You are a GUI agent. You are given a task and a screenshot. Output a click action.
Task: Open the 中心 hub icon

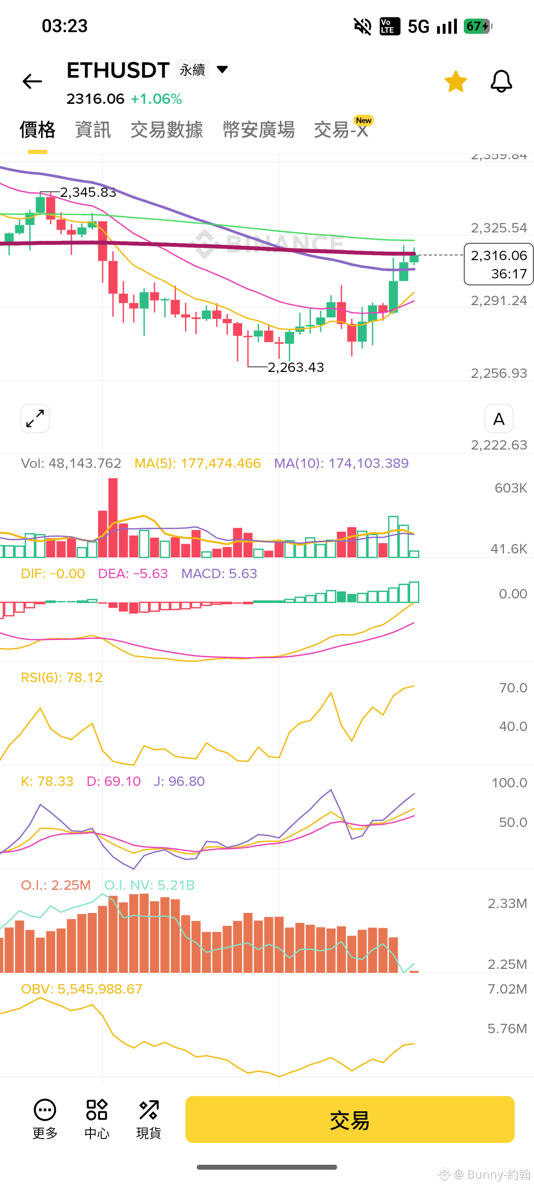coord(97,1120)
